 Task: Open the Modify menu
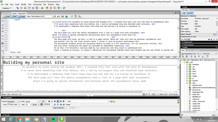pos(23,5)
